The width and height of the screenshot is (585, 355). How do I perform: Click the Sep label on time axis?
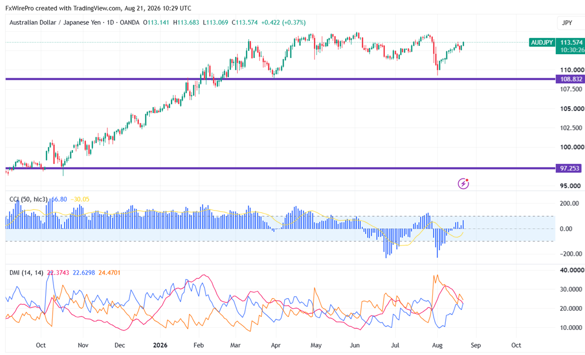point(476,345)
